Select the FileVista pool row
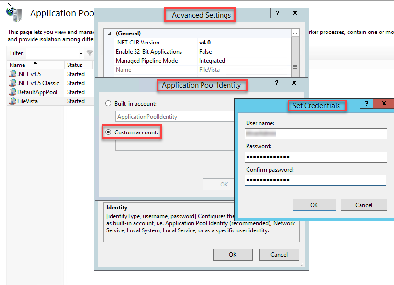 50,101
